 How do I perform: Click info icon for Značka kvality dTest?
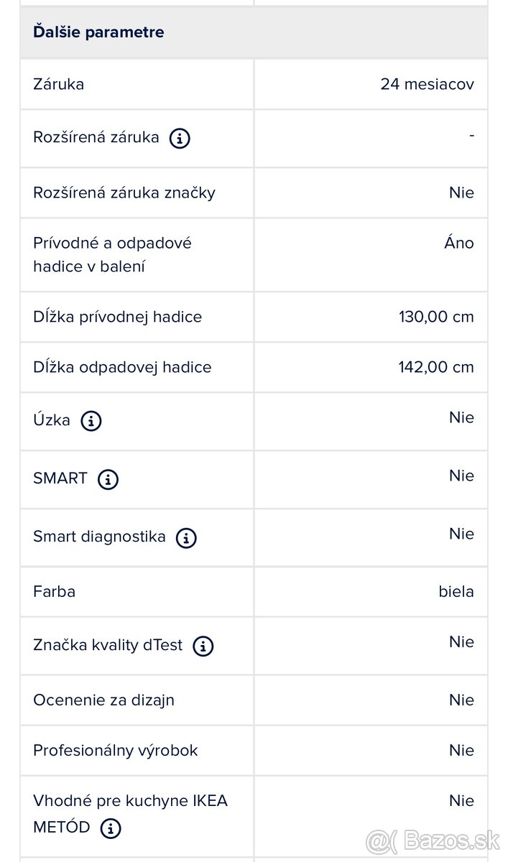point(202,646)
